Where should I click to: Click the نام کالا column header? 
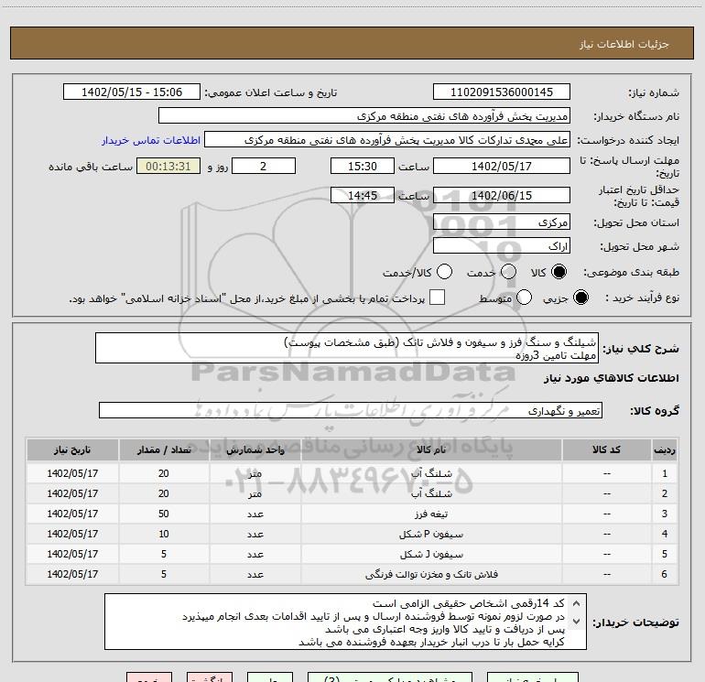[x=431, y=449]
